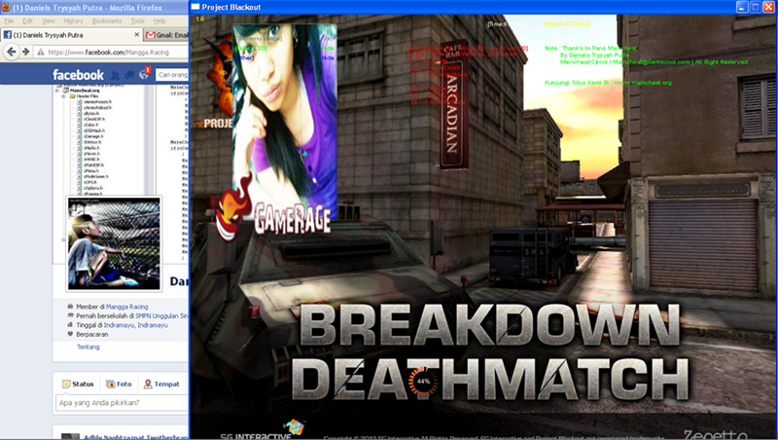Click the school icon beside 'Pernah bersekolah di'
This screenshot has height=440, width=778.
(70, 315)
